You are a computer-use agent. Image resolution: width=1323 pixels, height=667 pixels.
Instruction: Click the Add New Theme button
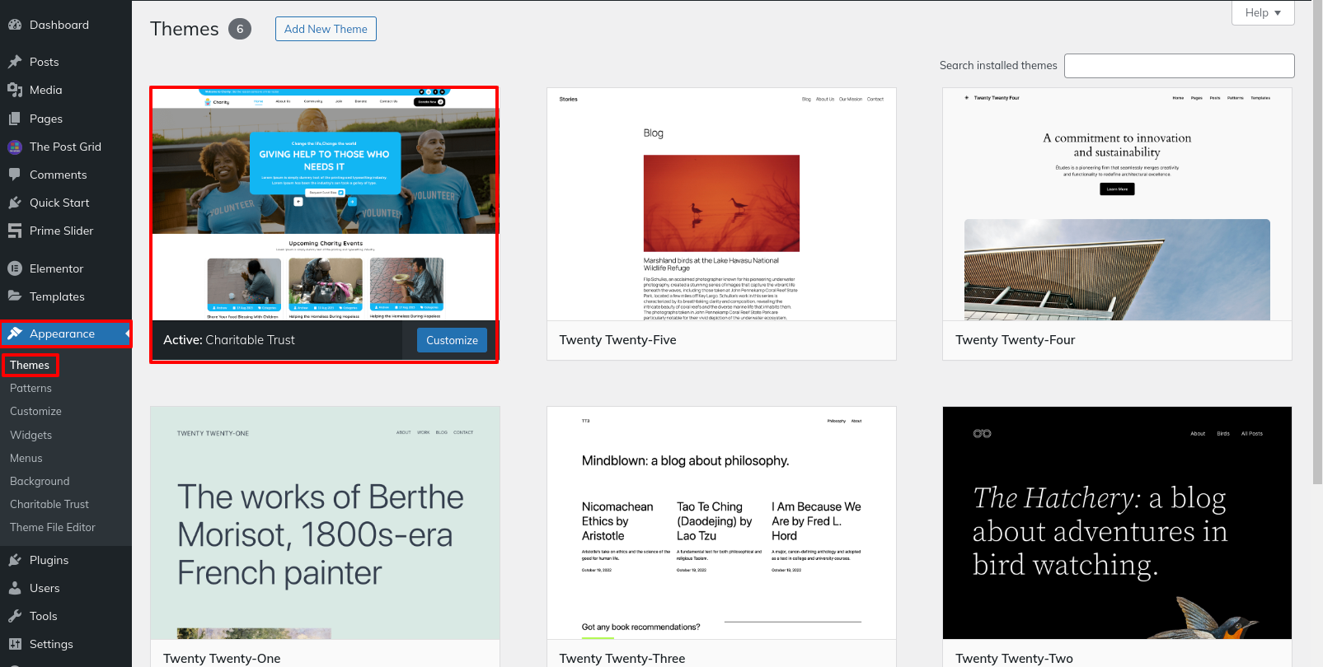click(326, 29)
